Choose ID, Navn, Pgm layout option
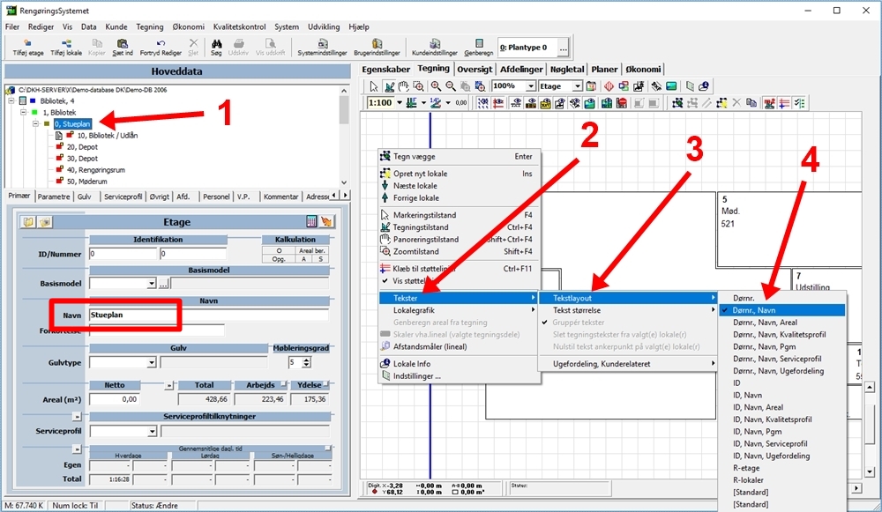882x512 pixels. click(781, 432)
